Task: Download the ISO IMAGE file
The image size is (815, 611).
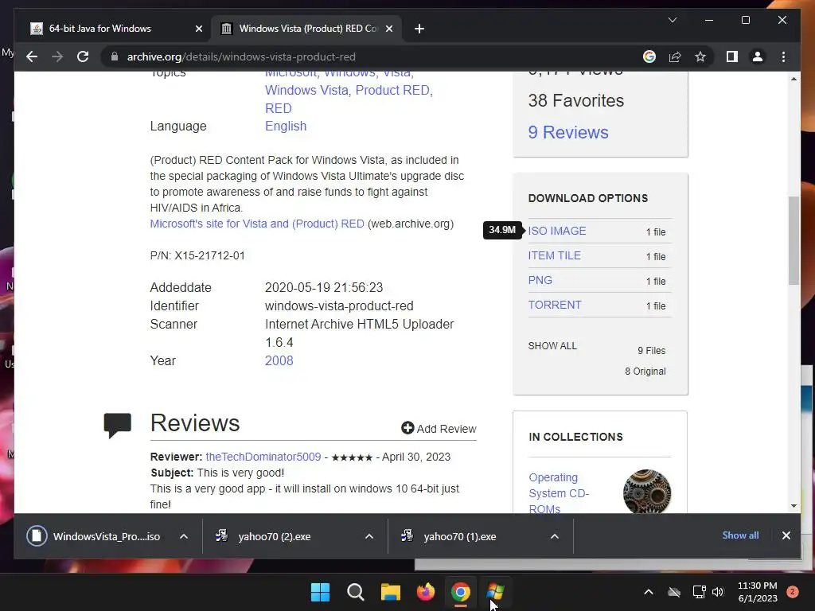Action: pyautogui.click(x=556, y=231)
